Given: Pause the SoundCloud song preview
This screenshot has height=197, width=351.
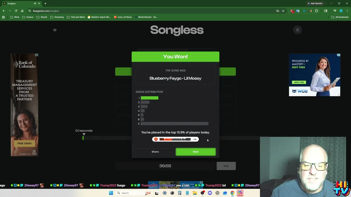Looking at the screenshot, I should (x=156, y=139).
